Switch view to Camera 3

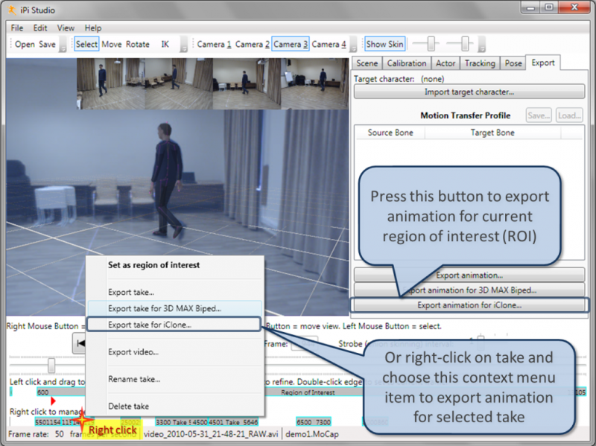point(291,44)
